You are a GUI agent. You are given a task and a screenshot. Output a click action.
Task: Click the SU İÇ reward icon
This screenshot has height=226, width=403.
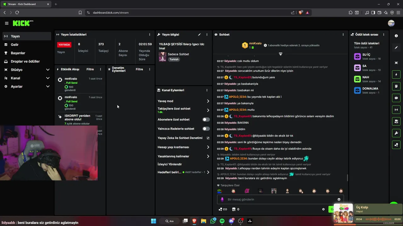point(357,56)
